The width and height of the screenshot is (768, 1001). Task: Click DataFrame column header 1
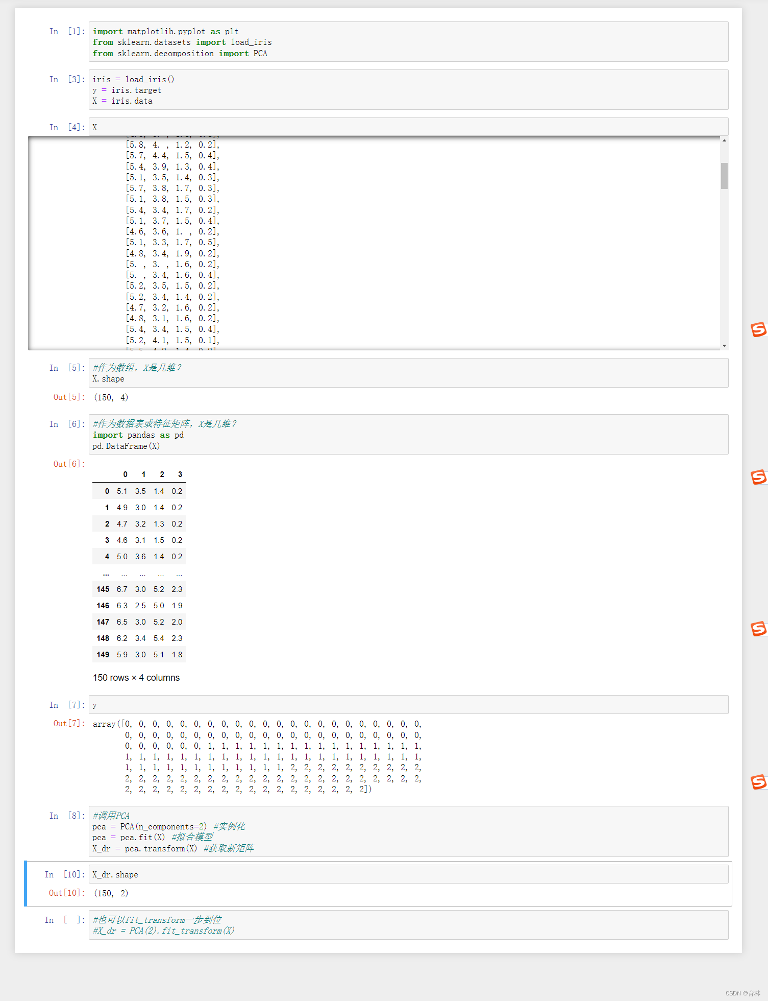(144, 474)
